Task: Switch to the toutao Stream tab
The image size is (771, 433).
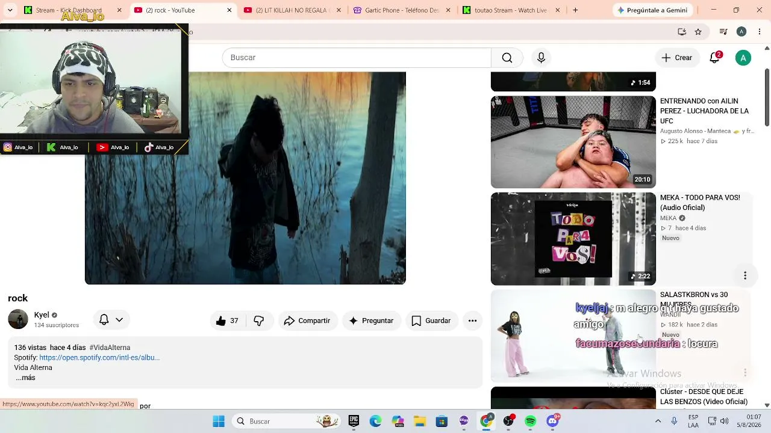Action: [x=511, y=10]
